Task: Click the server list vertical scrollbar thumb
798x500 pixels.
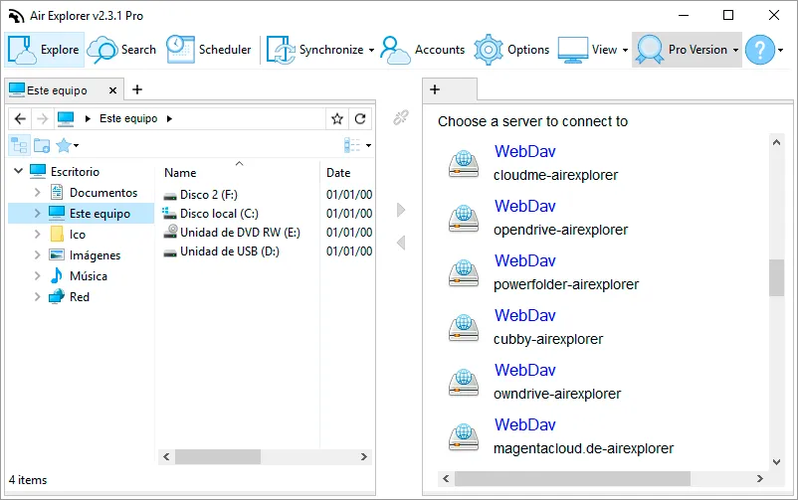Action: point(776,277)
